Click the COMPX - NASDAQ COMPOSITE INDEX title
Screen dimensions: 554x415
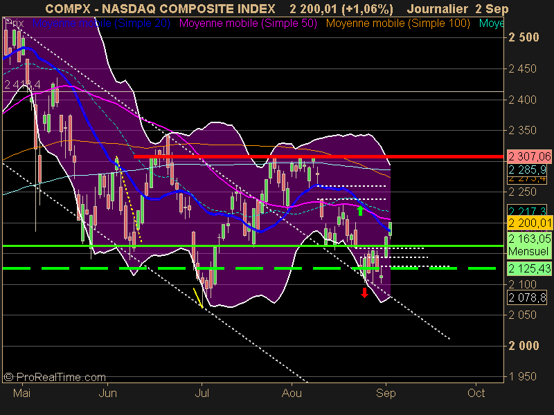[x=160, y=8]
